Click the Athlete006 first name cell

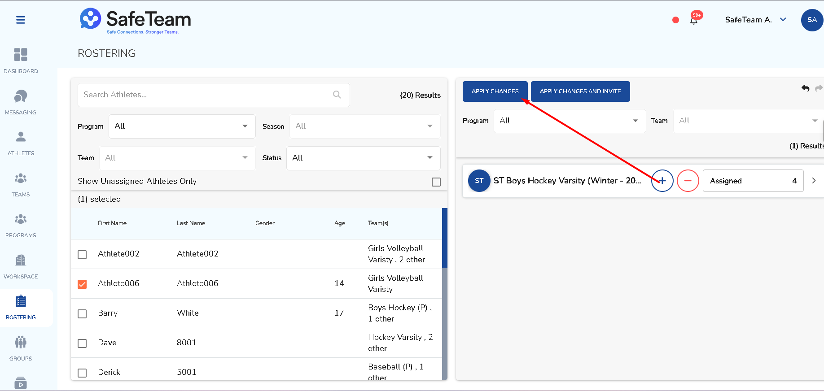coord(118,283)
